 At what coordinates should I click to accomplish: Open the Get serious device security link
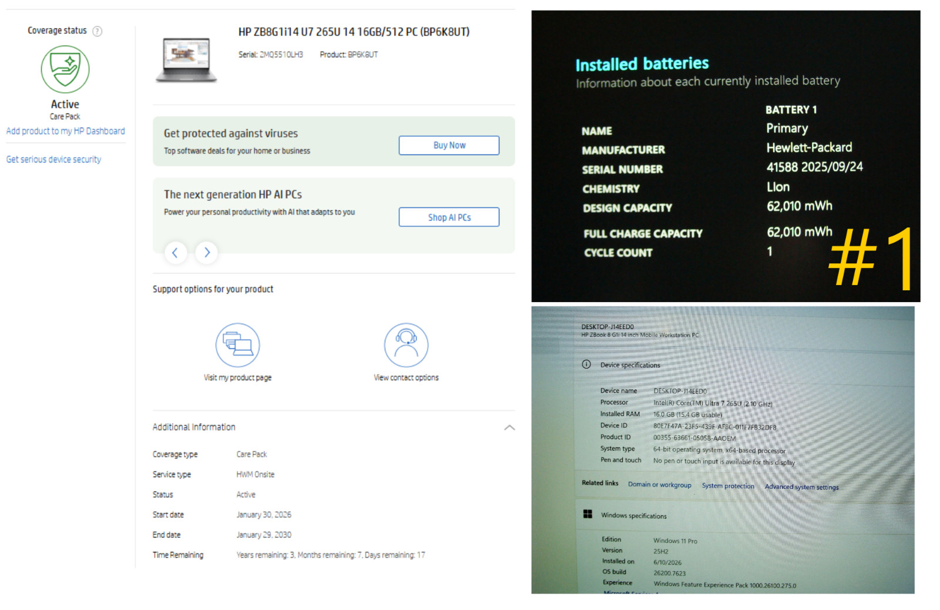pos(53,159)
